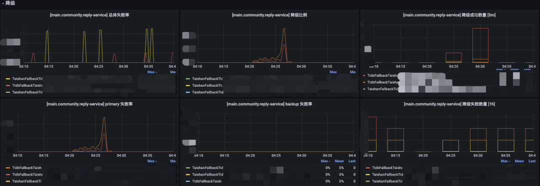Click red legend color swatch in 降级失败数量 [1h] panel

(x=367, y=168)
